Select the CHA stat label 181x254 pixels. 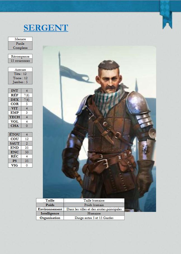click(x=15, y=126)
